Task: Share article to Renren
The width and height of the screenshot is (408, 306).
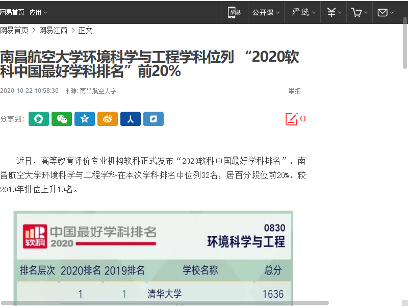Action: pos(131,119)
